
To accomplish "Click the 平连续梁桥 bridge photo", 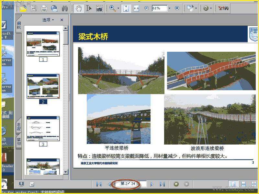I will pyautogui.click(x=118, y=119).
